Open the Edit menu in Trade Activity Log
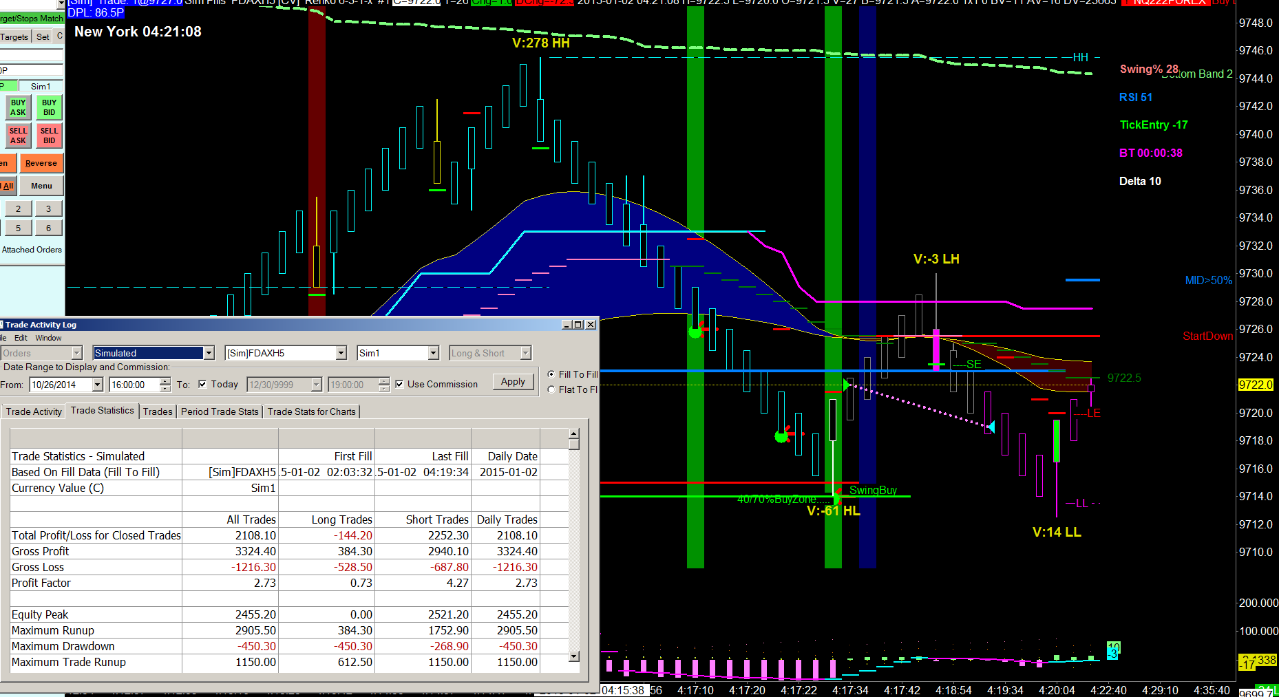Viewport: 1279px width, 697px height. pyautogui.click(x=21, y=338)
